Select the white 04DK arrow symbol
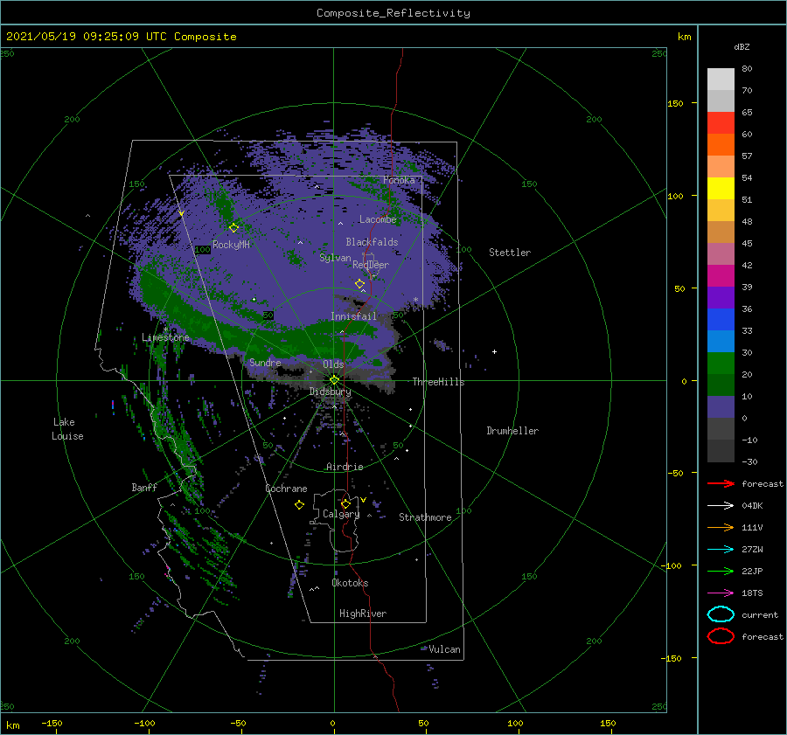 coord(721,506)
